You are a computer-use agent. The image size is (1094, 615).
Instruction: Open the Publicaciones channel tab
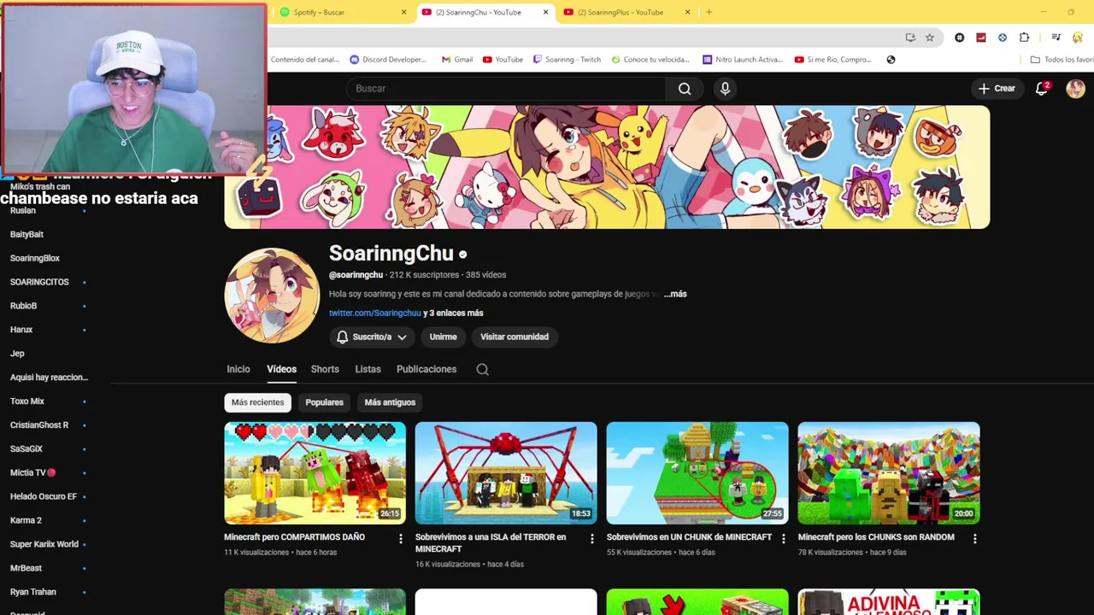tap(426, 369)
